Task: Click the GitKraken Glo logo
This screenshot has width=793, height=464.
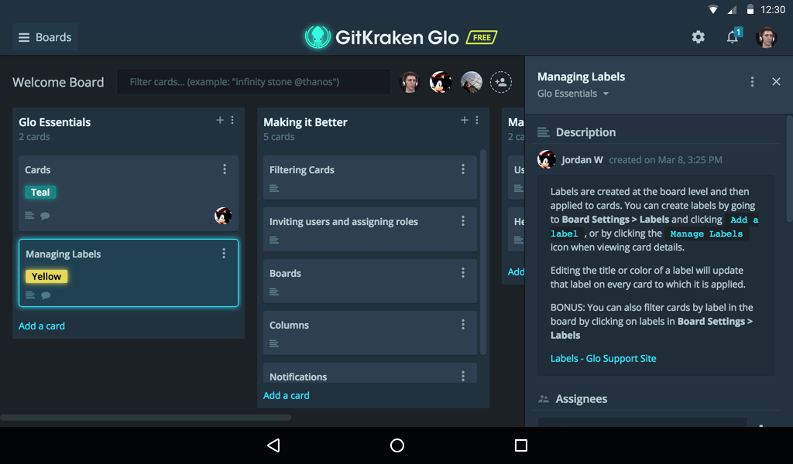Action: (x=382, y=37)
